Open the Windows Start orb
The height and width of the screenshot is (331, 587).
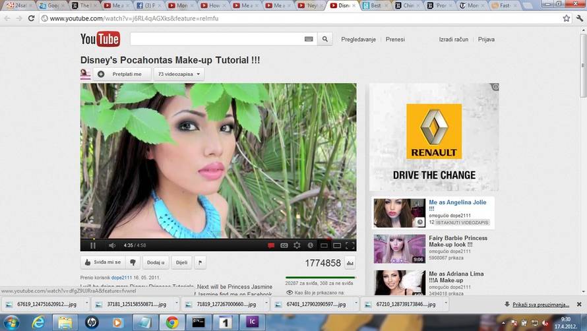click(11, 323)
